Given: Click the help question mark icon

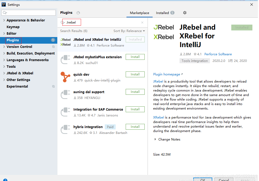Looking at the screenshot, I should coord(5,180).
